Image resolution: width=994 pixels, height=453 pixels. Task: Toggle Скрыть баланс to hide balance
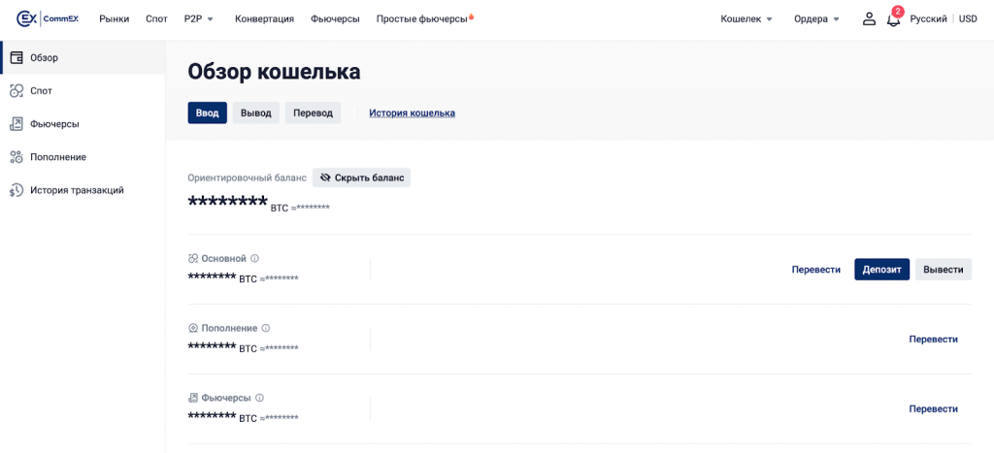(x=362, y=178)
